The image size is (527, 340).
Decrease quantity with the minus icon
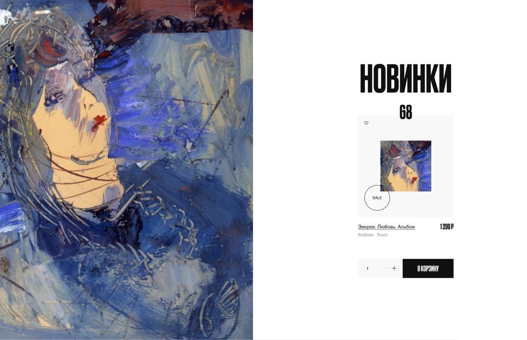386,268
